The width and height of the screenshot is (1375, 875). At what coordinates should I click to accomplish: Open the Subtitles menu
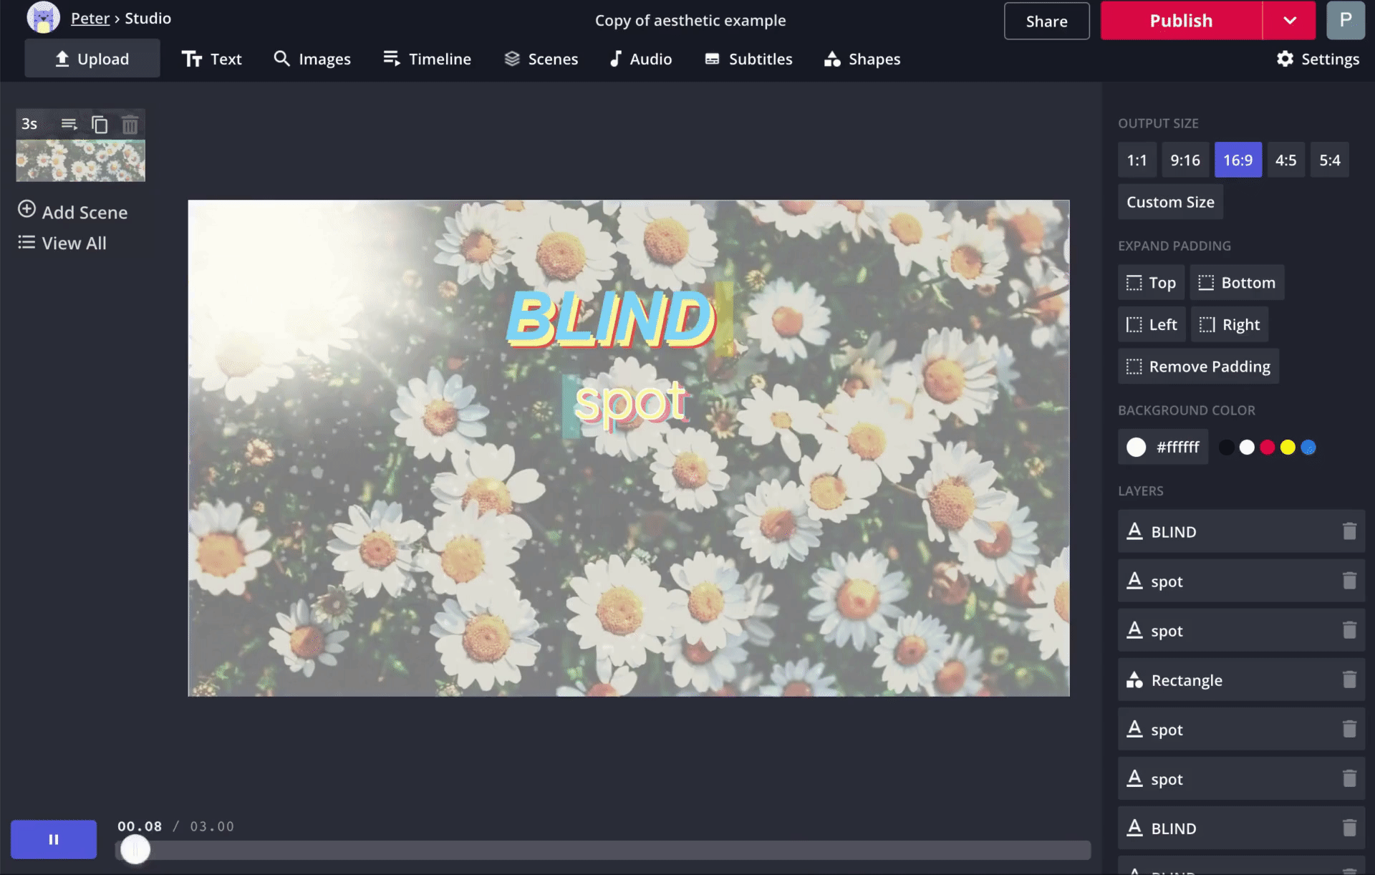(x=748, y=59)
